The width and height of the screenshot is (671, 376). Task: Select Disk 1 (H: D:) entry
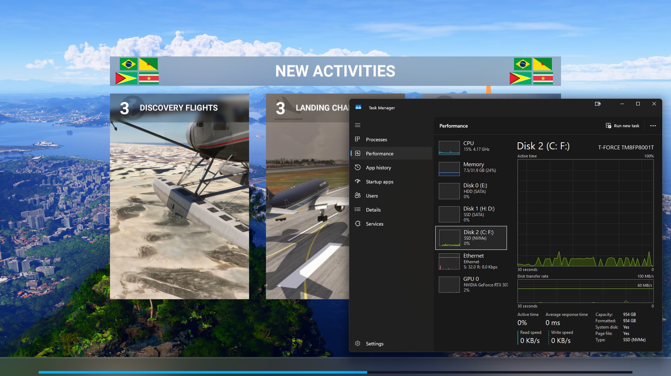click(471, 214)
